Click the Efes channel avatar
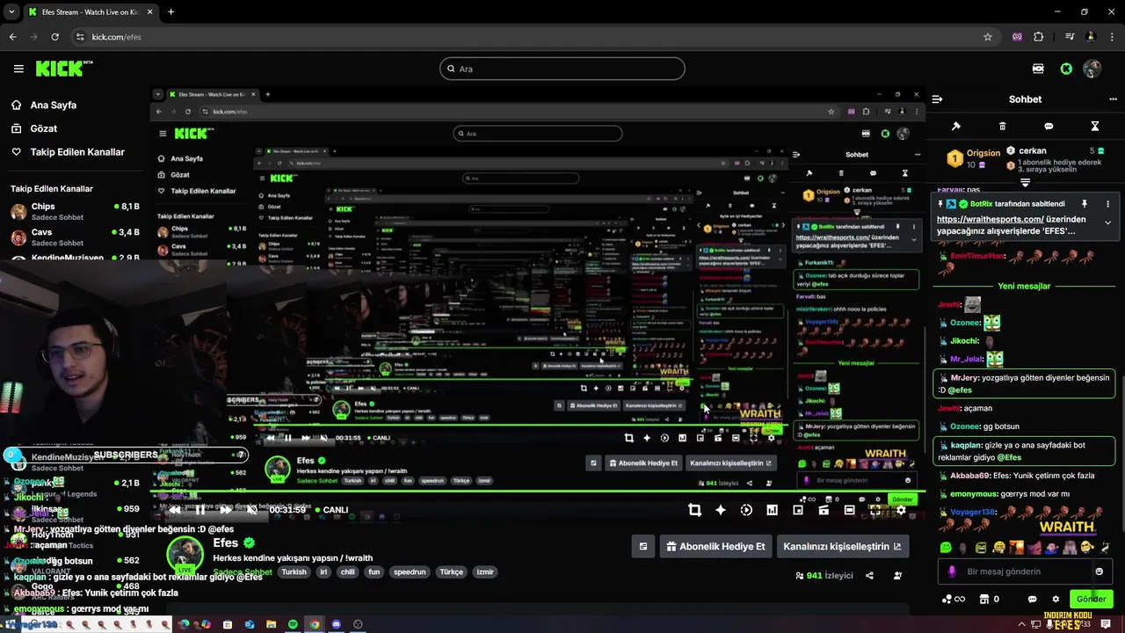Viewport: 1125px width, 633px height. (x=185, y=555)
